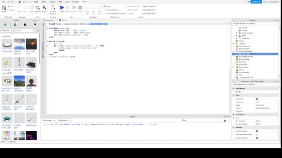
Task: Collapse the while loop fold arrow in script
Action: pos(48,41)
